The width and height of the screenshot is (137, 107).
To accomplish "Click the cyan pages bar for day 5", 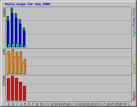I will click(x=25, y=46).
